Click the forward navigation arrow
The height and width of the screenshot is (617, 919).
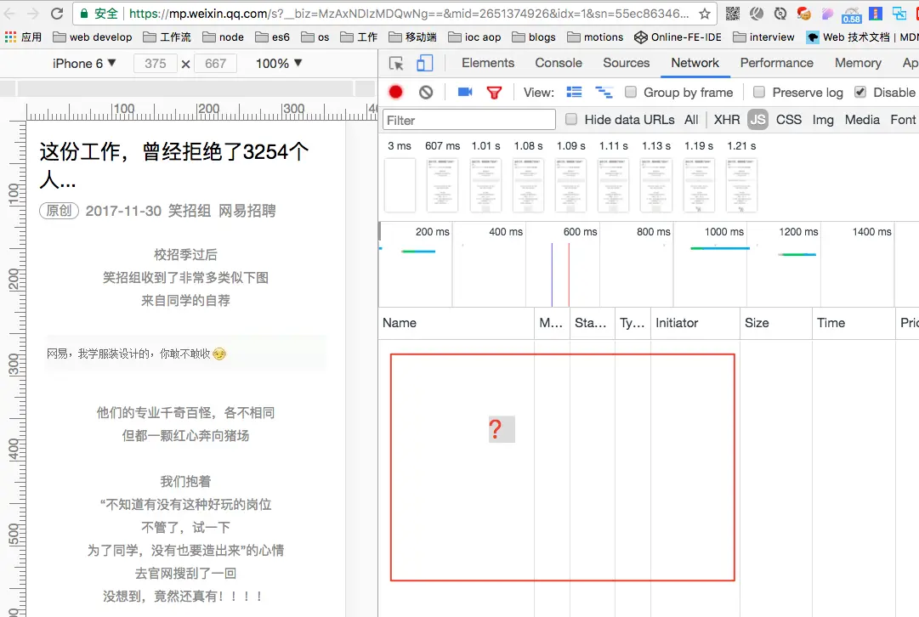click(33, 14)
